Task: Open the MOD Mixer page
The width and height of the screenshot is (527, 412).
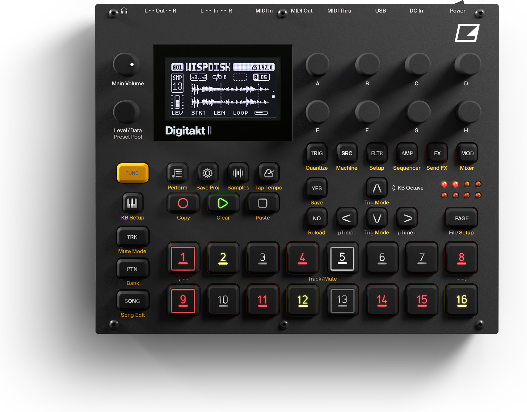Action: [467, 153]
